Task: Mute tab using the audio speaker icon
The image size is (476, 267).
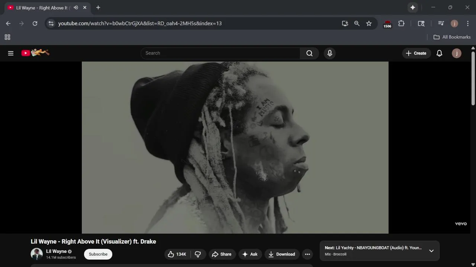Action: [x=76, y=7]
